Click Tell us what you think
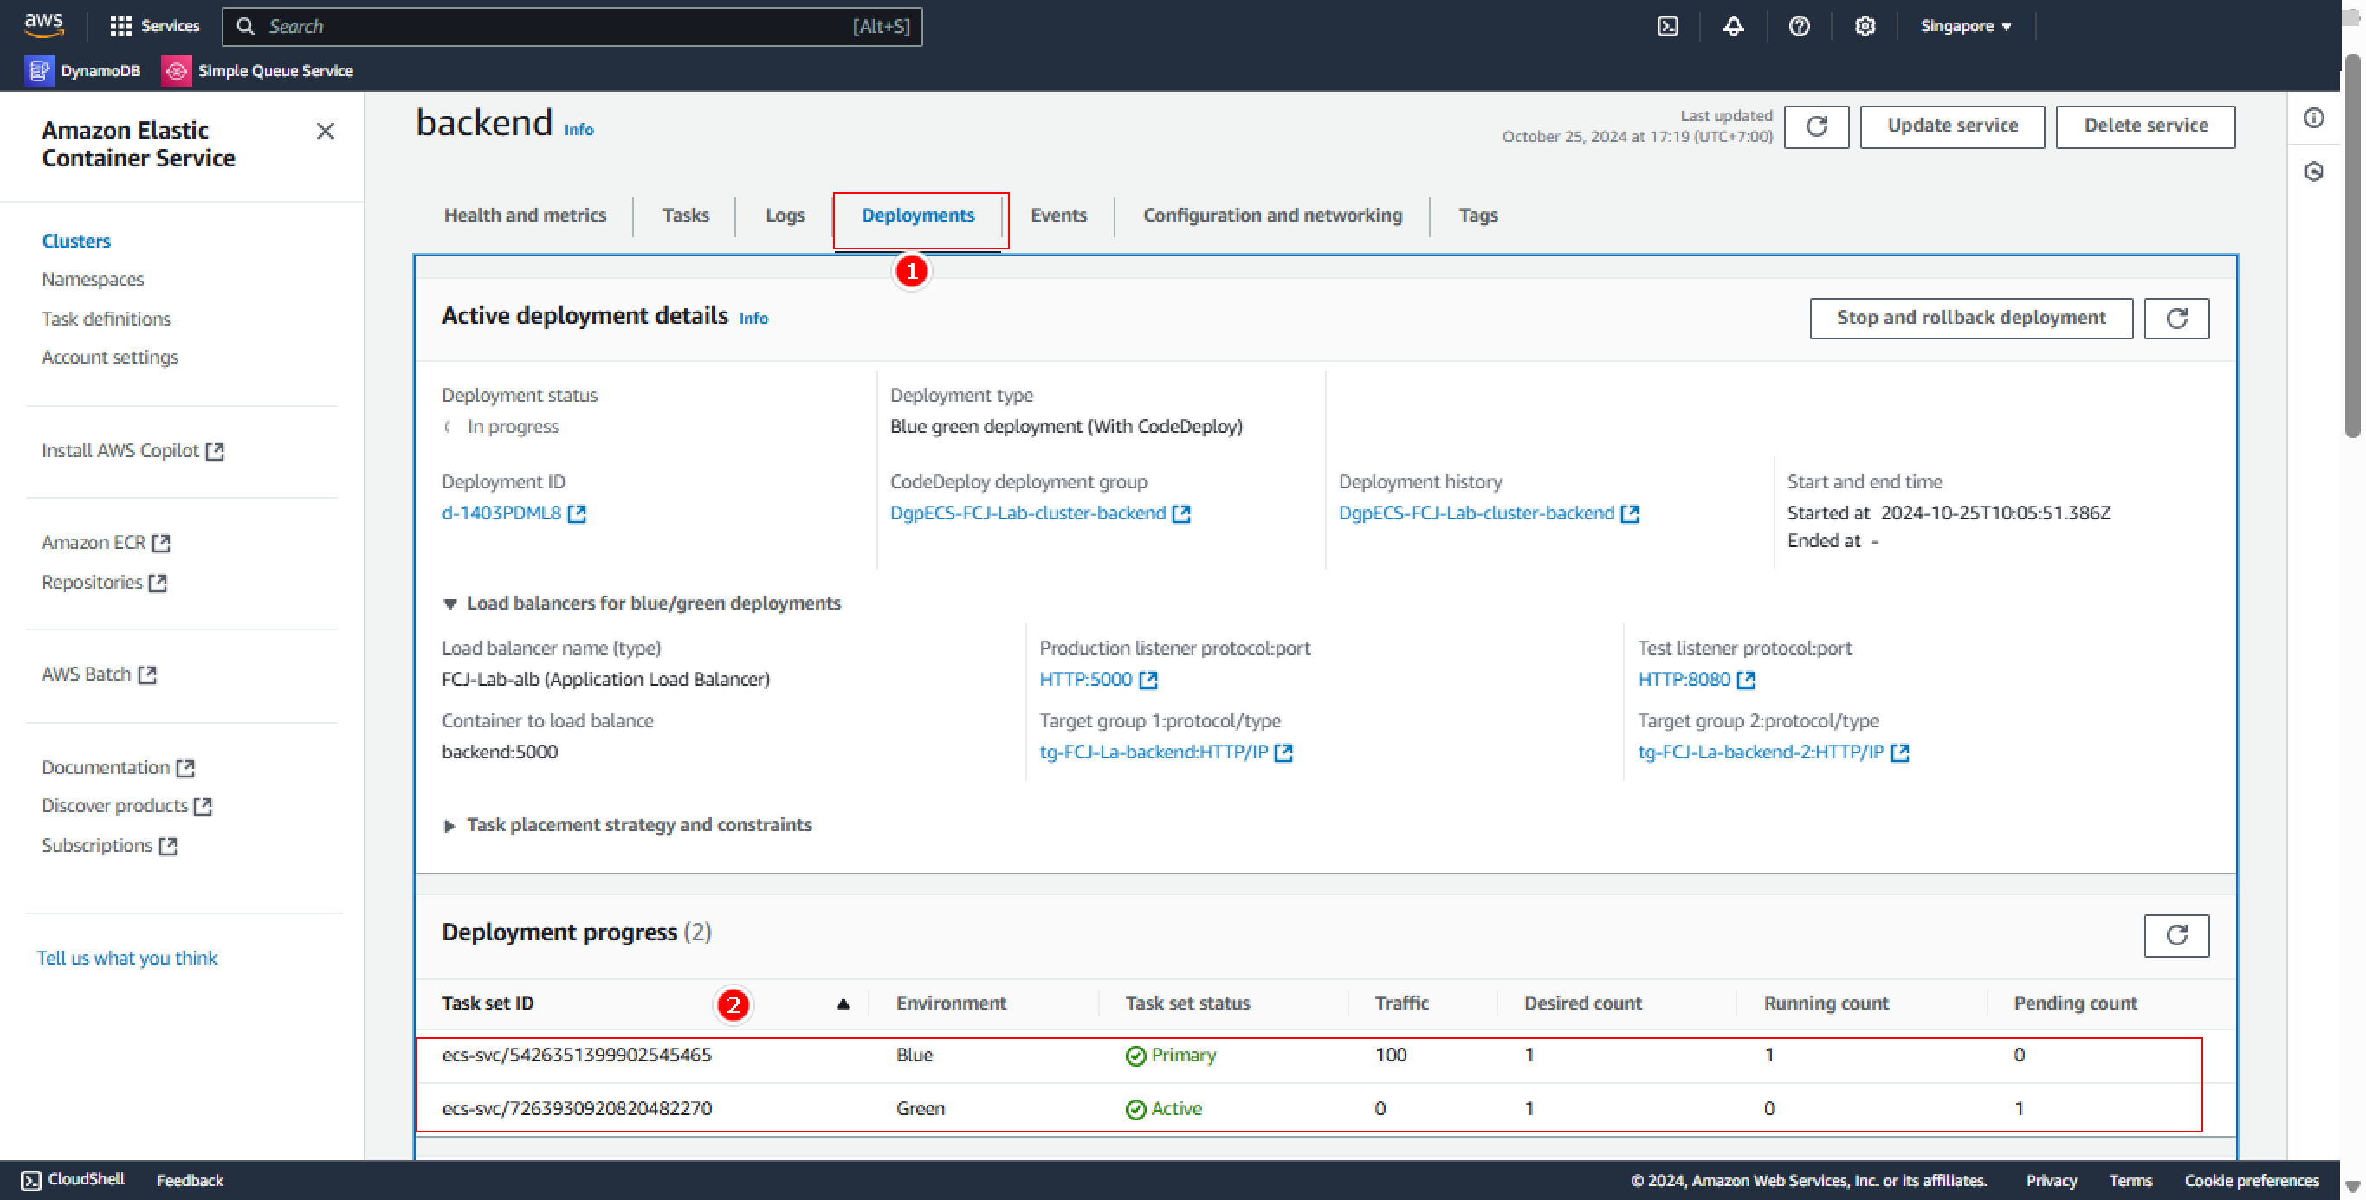This screenshot has width=2366, height=1200. click(126, 958)
